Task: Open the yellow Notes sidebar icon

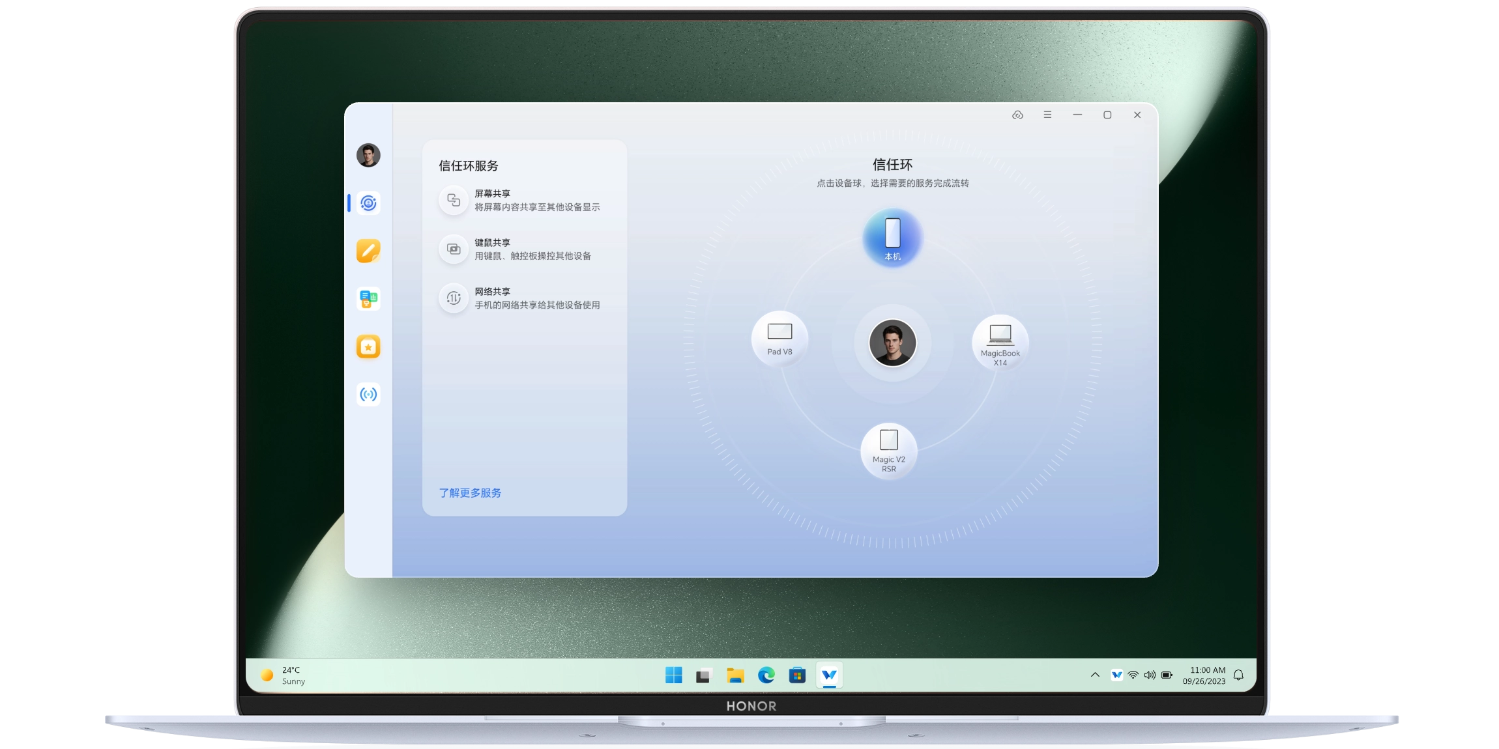Action: tap(368, 251)
